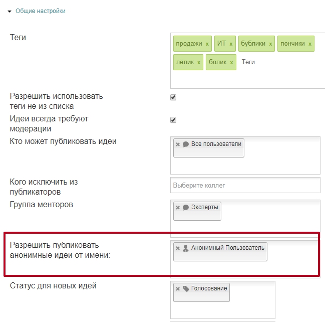Viewport: 325px width, 322px height.
Task: Delete the лёлик tag
Action: point(199,63)
